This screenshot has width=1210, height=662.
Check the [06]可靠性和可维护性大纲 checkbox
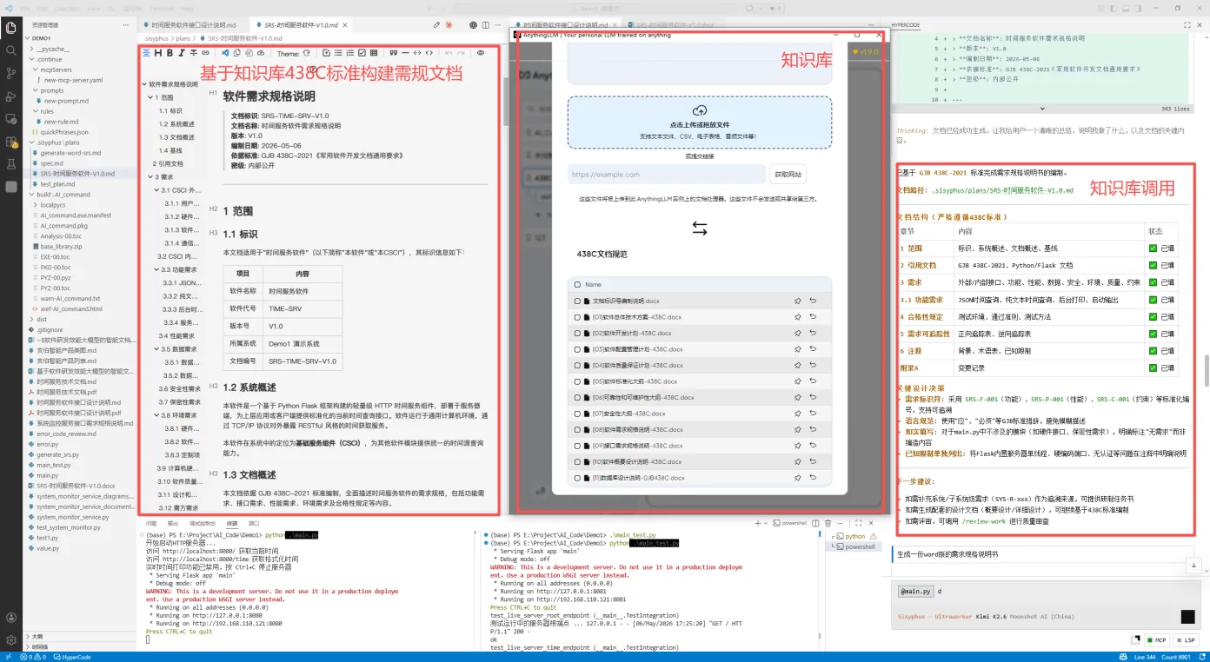577,398
